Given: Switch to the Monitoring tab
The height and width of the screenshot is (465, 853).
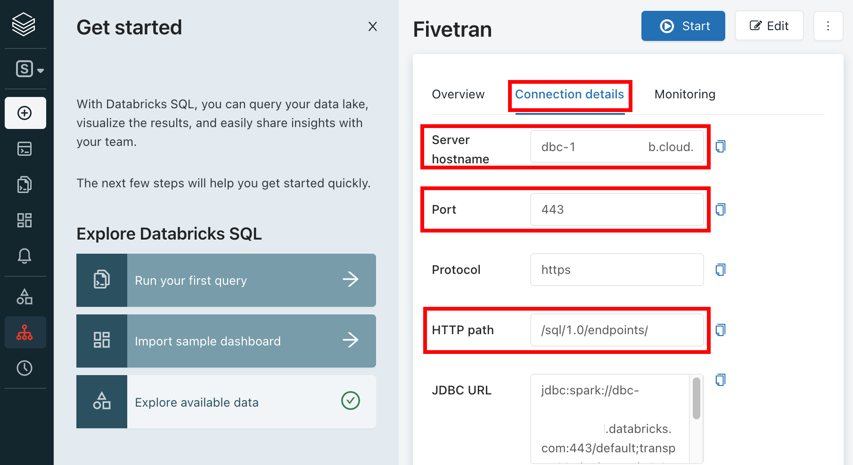Looking at the screenshot, I should (x=685, y=94).
